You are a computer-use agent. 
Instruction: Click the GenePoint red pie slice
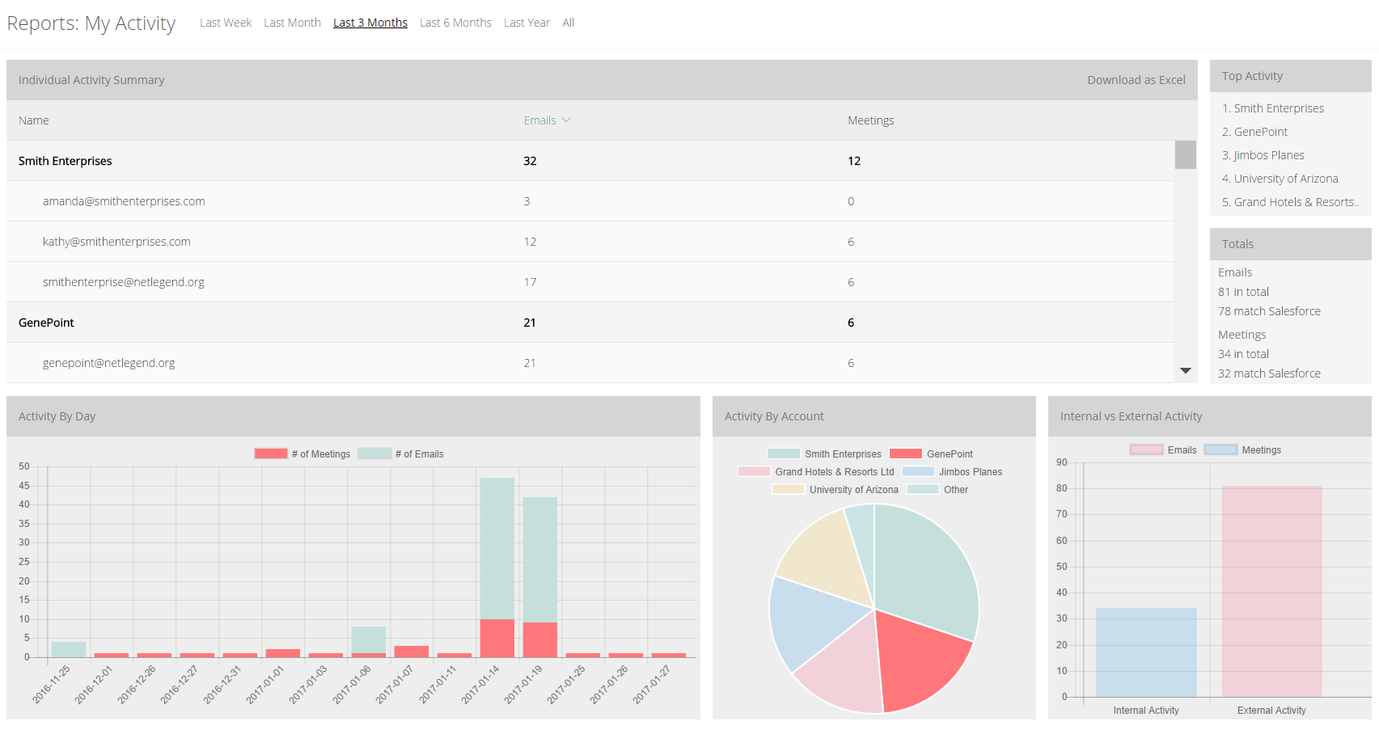point(922,659)
